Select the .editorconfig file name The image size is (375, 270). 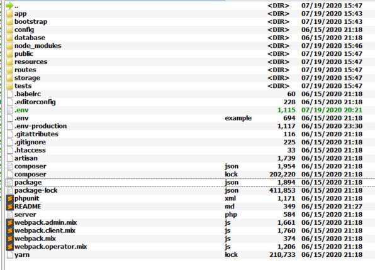coord(35,102)
